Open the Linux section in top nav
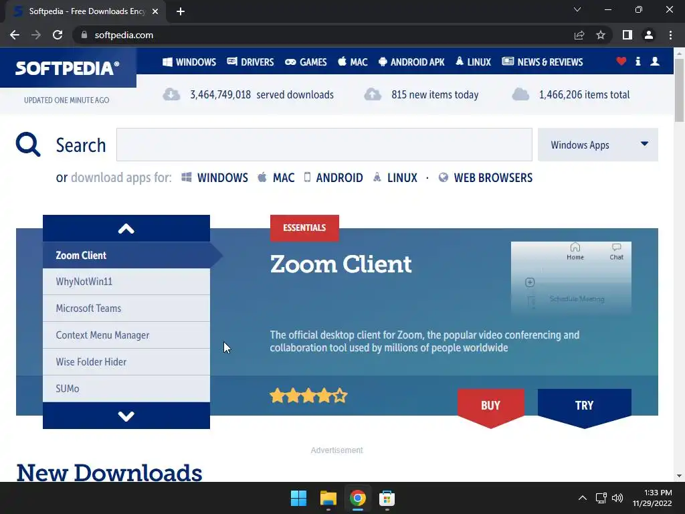This screenshot has height=514, width=685. click(473, 62)
